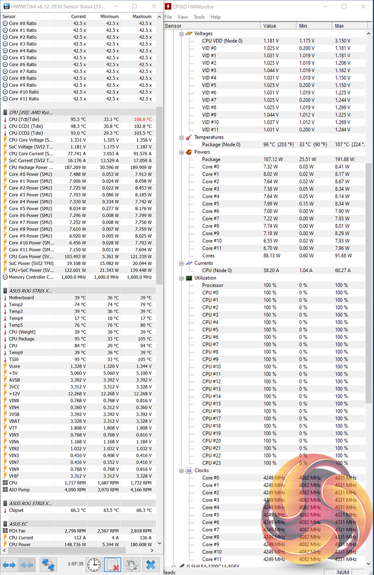The height and width of the screenshot is (575, 374).
Task: Click the Temperatures thermometer icon in HWMonitor
Action: click(189, 137)
